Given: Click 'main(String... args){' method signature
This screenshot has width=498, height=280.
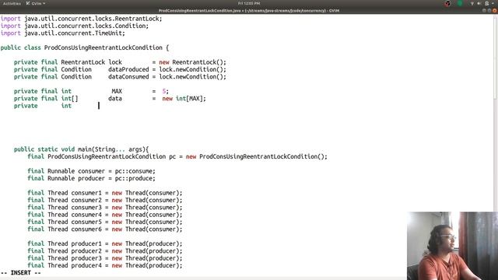Looking at the screenshot, I should tap(113, 149).
